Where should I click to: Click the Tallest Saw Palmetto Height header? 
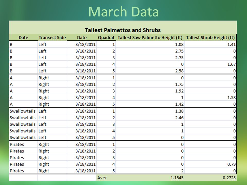(150, 38)
